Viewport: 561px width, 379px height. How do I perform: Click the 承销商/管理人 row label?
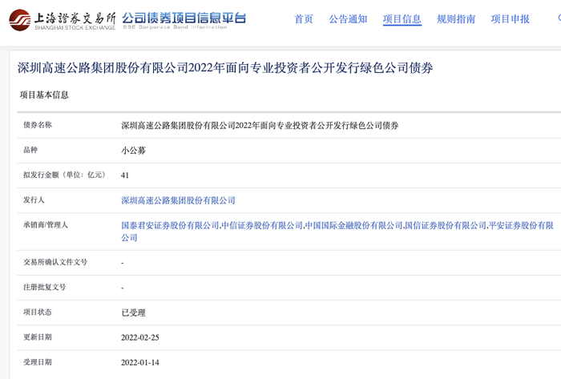(x=46, y=225)
